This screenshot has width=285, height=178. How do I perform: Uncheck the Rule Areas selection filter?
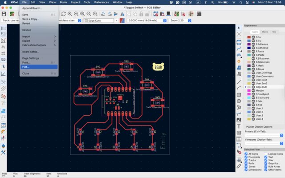coord(266,166)
